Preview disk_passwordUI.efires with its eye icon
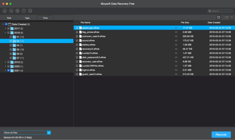 (x=176, y=57)
